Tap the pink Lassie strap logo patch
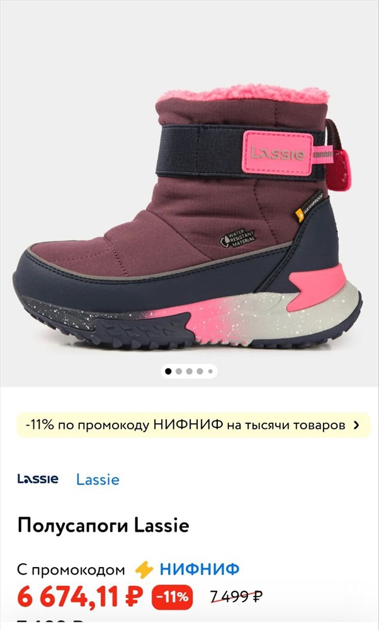Screen dimensions: 379x630 click(x=278, y=152)
